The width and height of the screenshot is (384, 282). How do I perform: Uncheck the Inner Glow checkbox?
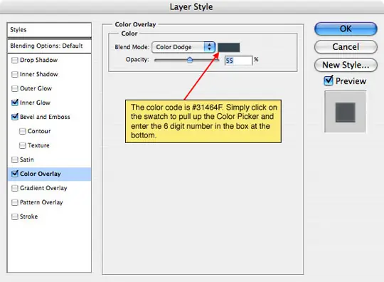click(15, 103)
